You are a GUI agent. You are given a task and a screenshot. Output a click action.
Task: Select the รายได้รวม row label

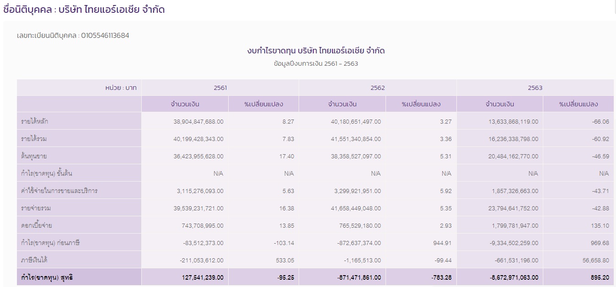(35, 139)
